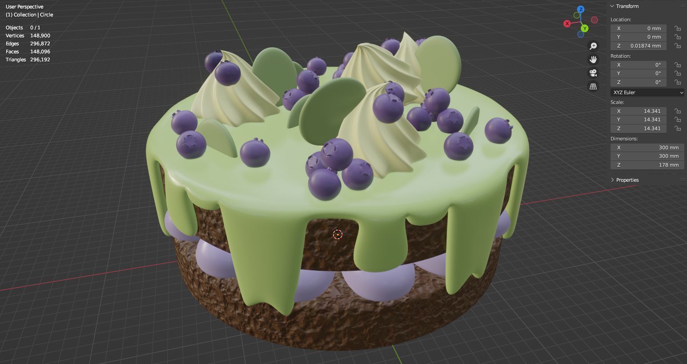
Task: Lock the Rotation Y value
Action: coord(678,73)
